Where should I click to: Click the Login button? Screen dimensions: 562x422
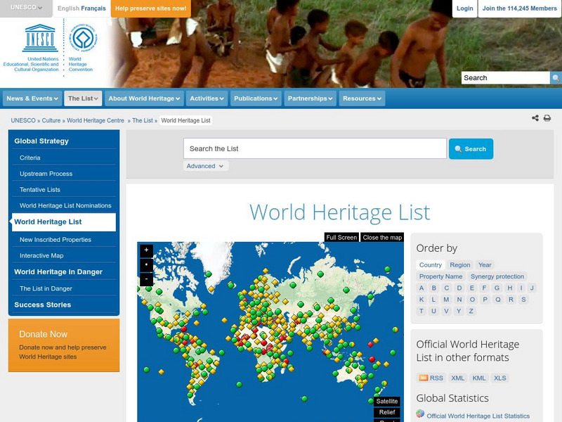click(x=465, y=8)
